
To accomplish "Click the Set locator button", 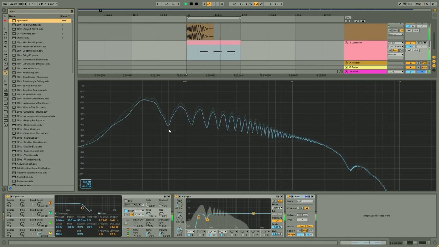I will point(348,17).
